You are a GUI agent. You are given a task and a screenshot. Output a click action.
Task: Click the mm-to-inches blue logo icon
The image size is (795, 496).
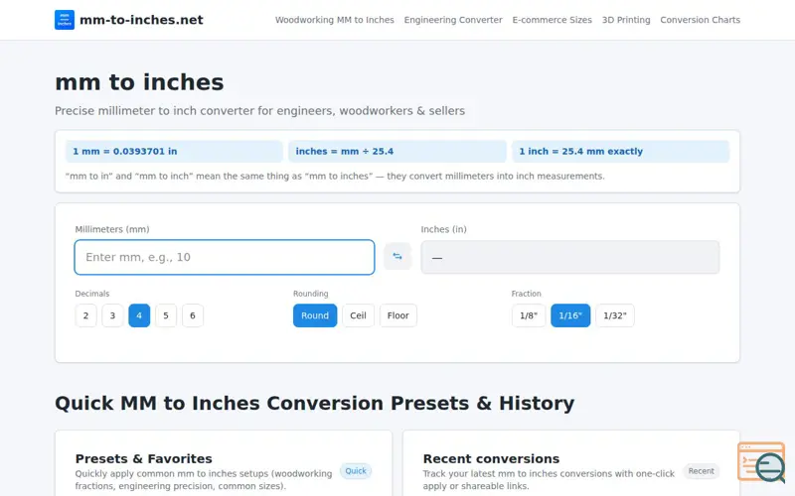(x=65, y=20)
